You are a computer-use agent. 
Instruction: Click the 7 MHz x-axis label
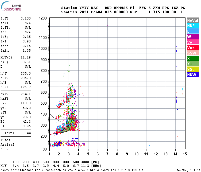(107, 154)
